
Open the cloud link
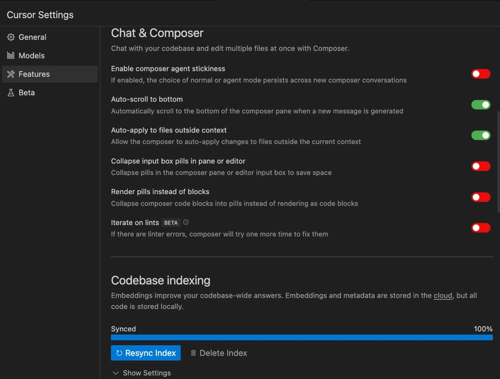(x=442, y=295)
